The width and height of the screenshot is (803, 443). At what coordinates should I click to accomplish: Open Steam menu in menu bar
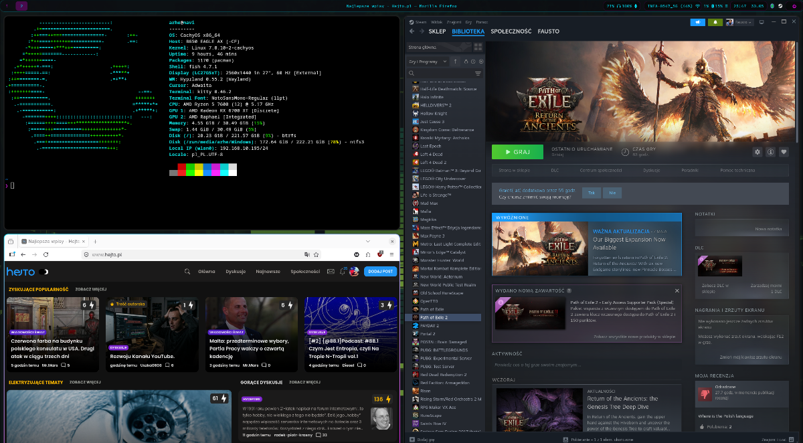[x=421, y=22]
